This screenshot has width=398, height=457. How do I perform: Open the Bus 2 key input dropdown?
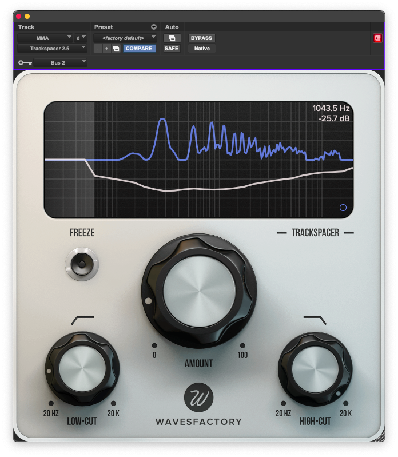click(60, 63)
